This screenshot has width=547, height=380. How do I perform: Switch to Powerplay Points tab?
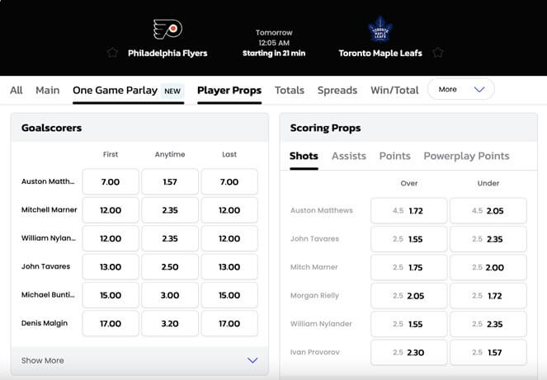tap(466, 156)
